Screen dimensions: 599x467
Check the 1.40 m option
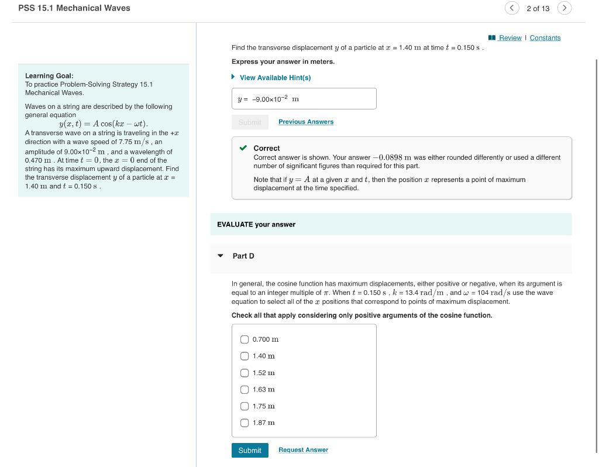[x=245, y=356]
